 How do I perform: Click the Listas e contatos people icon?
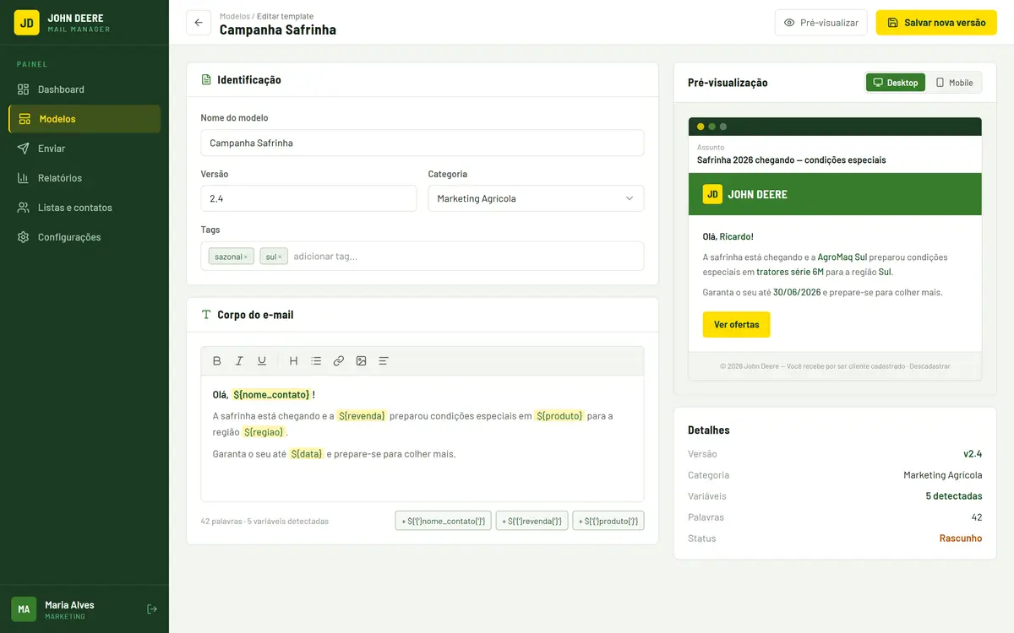point(24,208)
